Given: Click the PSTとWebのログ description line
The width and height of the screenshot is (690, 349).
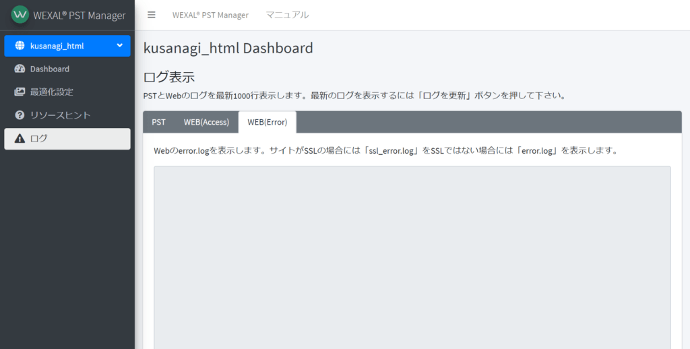Looking at the screenshot, I should [x=354, y=96].
